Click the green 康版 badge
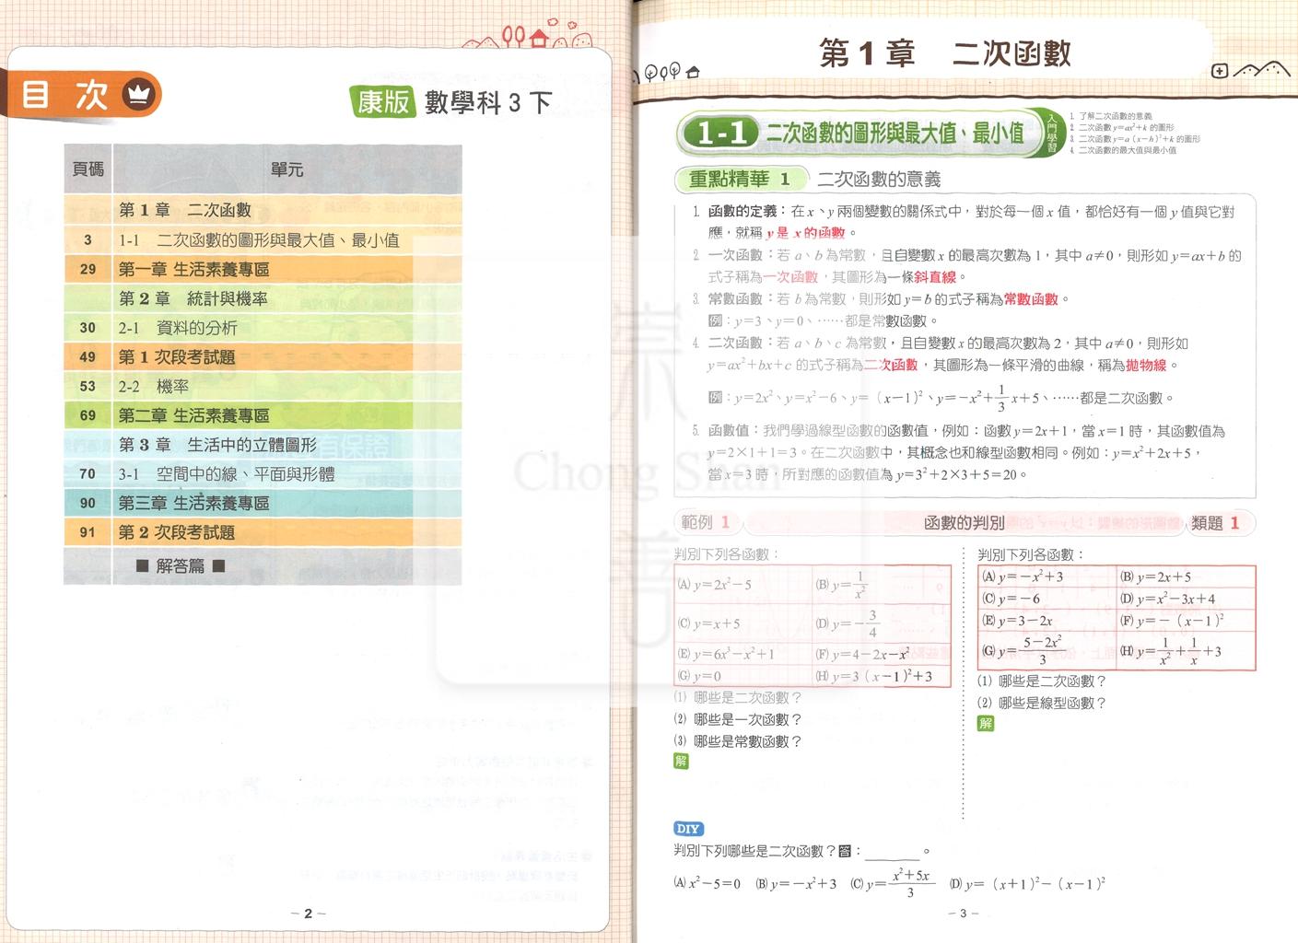This screenshot has height=943, width=1298. click(383, 102)
